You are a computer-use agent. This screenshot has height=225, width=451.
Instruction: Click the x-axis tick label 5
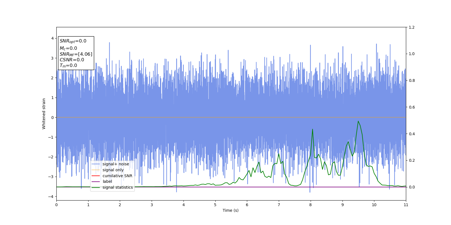215,205
